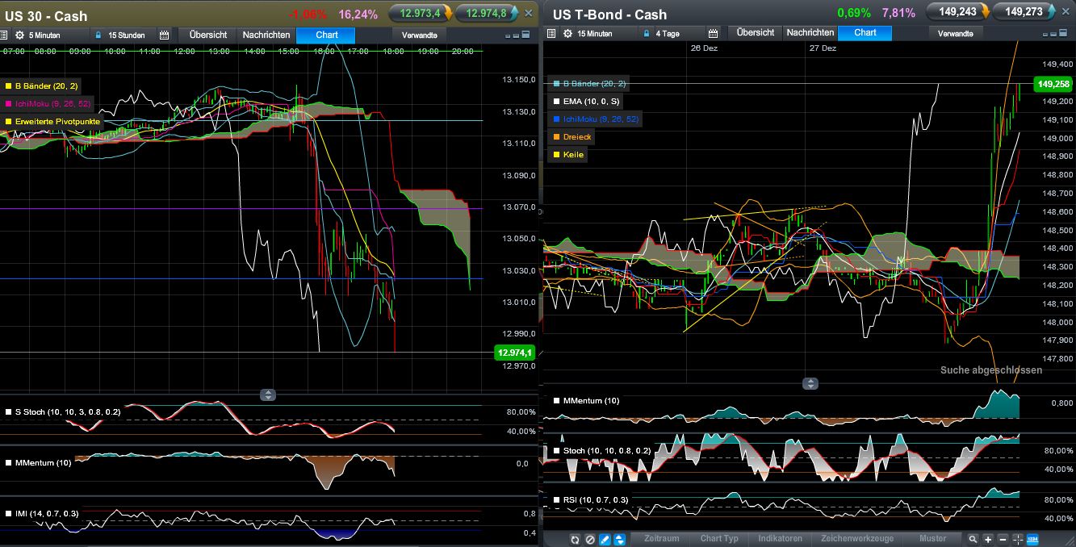This screenshot has height=547, width=1076.
Task: Toggle the crosshair cursor icon
Action: [1018, 539]
